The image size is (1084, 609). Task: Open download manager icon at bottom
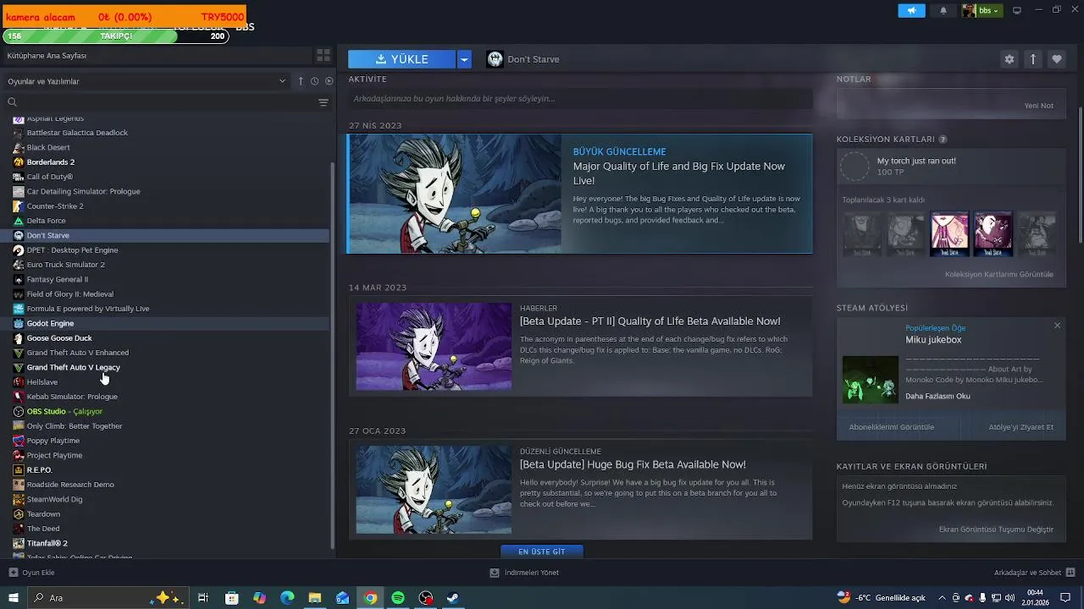(495, 573)
